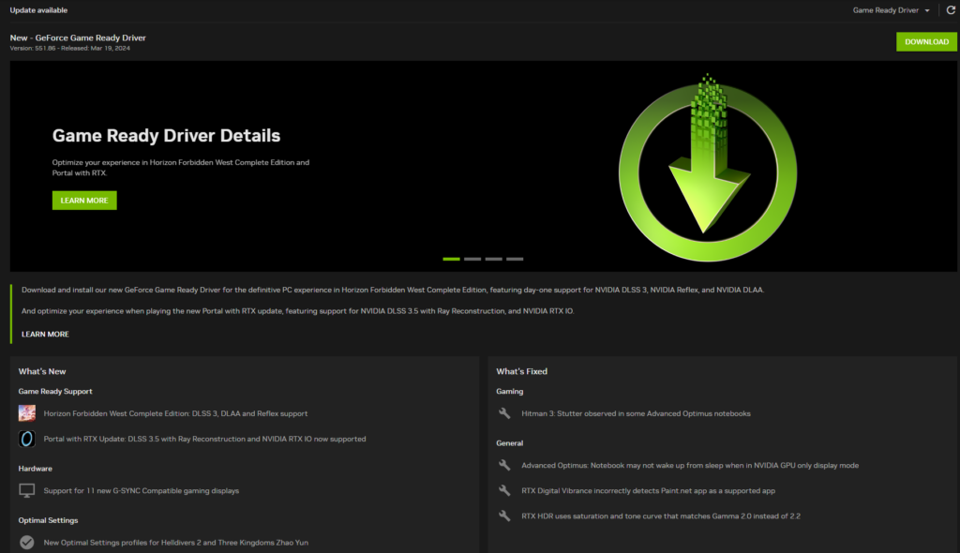960x553 pixels.
Task: Click the 'What's New' heading
Action: 42,371
